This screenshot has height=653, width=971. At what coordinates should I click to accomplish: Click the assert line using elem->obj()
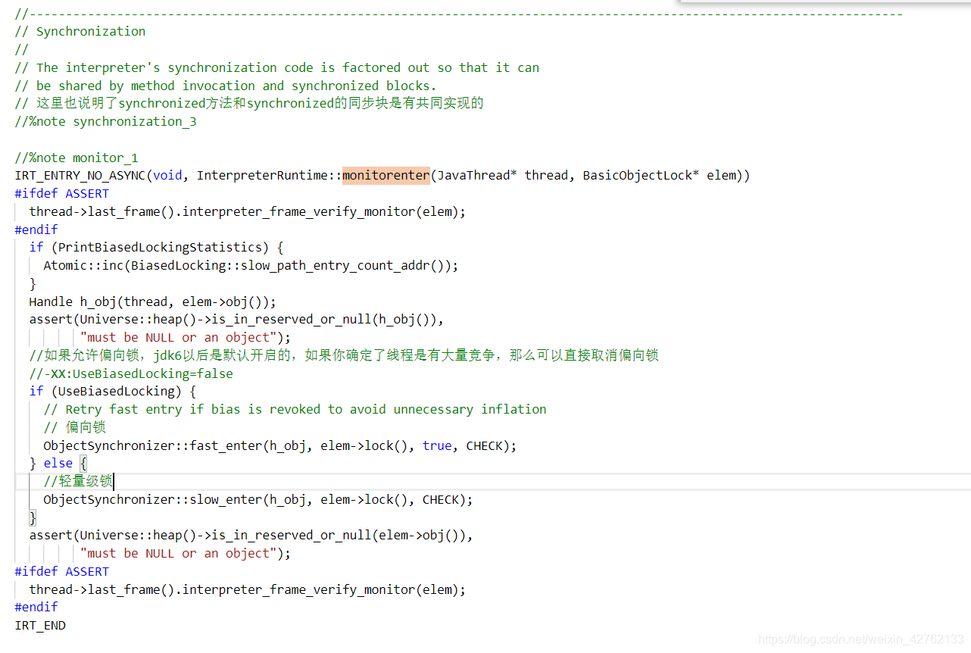pos(251,536)
